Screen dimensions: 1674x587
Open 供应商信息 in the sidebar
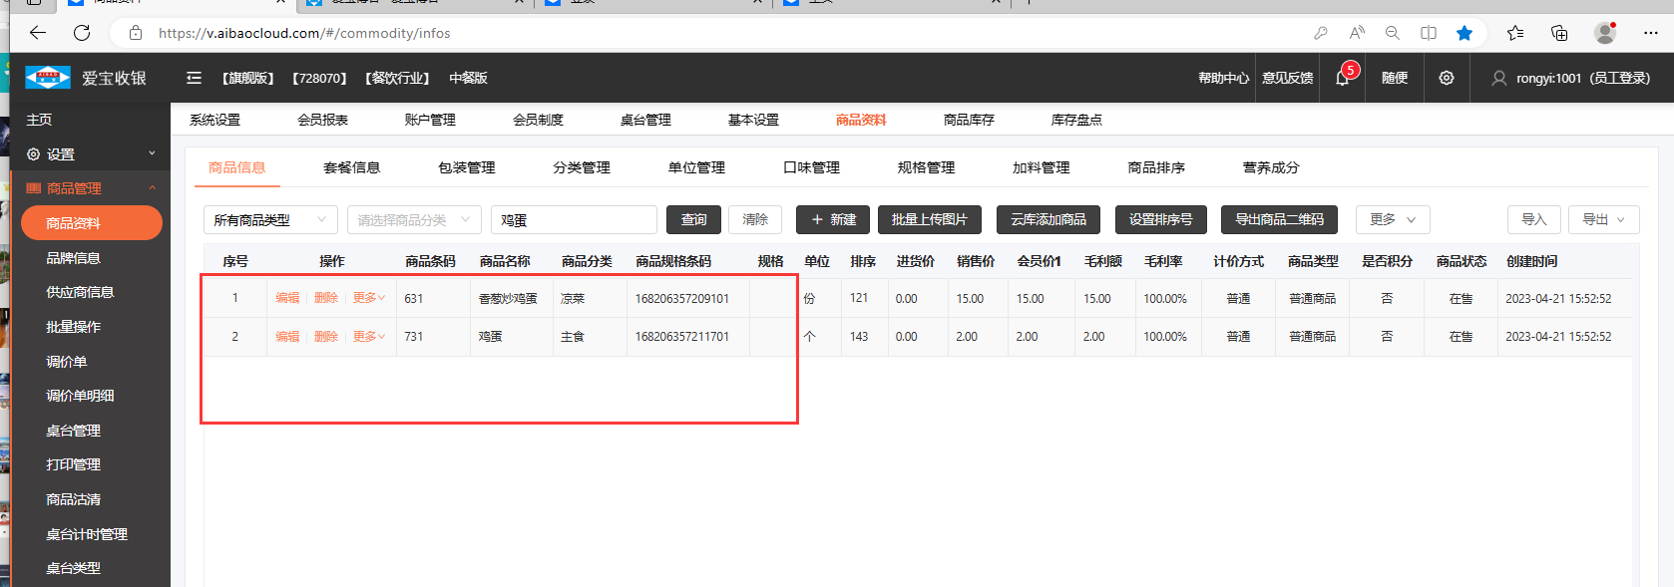pos(80,292)
